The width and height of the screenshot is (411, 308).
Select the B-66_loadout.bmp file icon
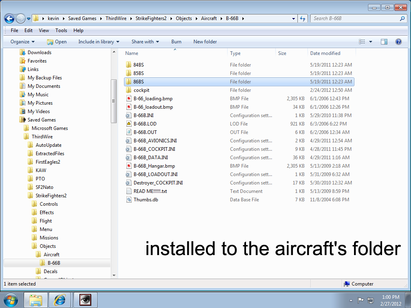[129, 107]
